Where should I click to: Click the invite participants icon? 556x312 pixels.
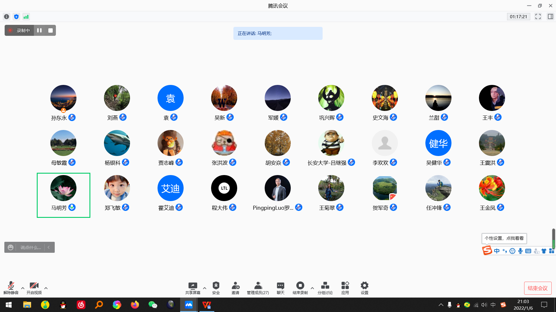click(235, 287)
